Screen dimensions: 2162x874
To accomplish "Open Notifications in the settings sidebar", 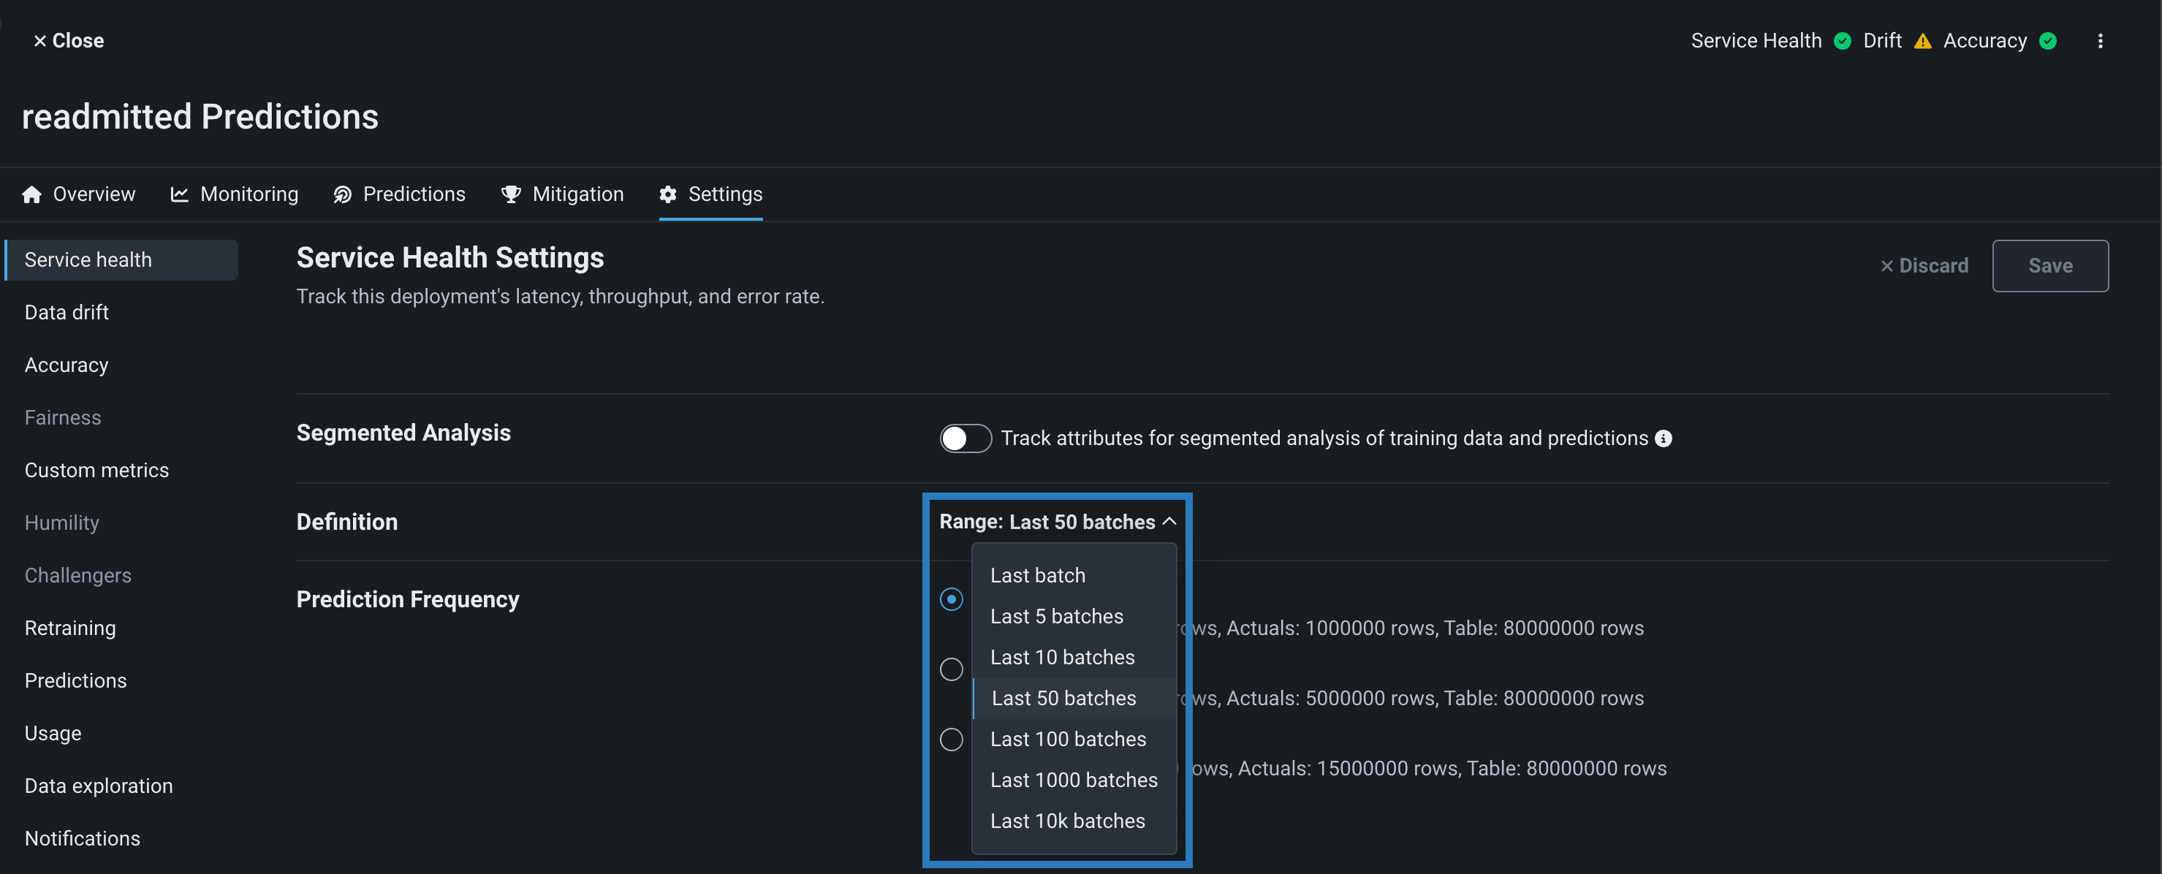I will [x=83, y=838].
